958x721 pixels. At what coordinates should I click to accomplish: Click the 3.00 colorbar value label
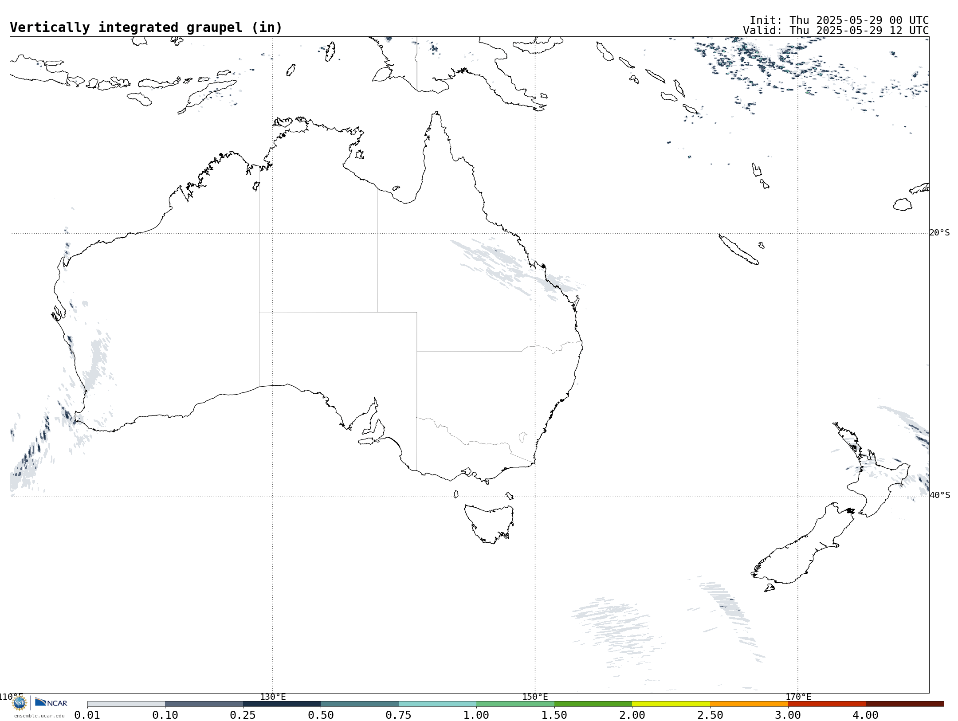click(x=788, y=715)
